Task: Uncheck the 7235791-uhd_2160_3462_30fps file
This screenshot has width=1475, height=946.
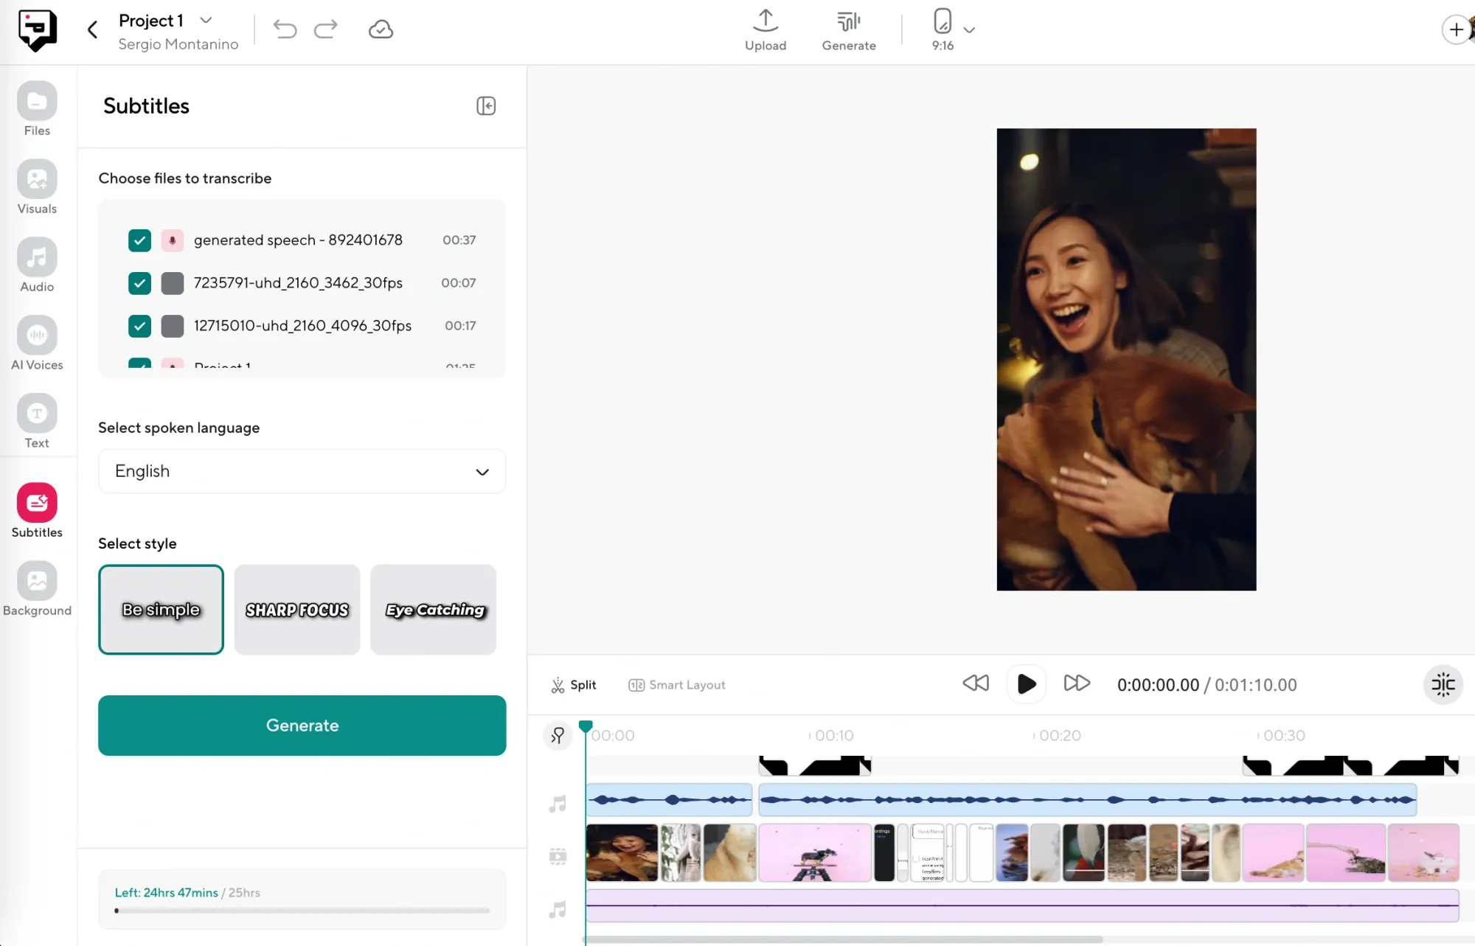Action: coord(139,283)
